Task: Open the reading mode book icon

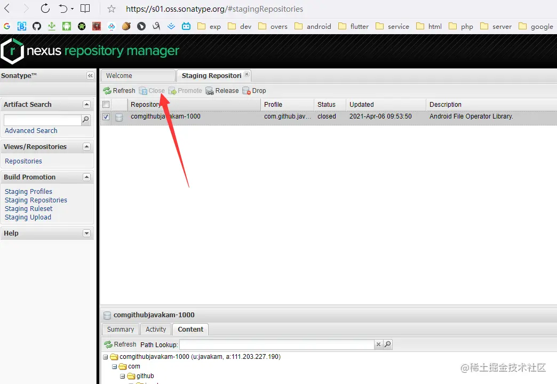Action: pyautogui.click(x=85, y=9)
